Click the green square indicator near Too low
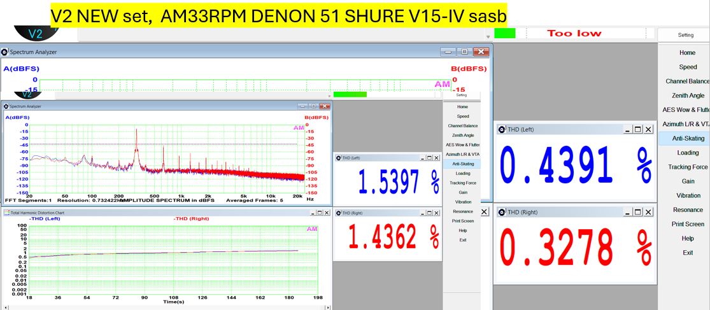710x310 pixels. (505, 33)
